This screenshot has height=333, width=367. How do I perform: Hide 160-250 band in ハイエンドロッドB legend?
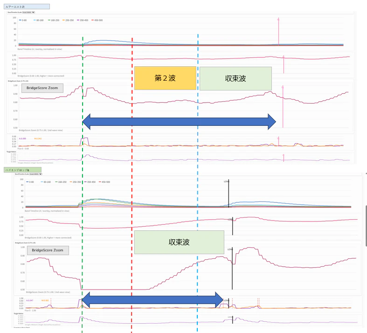pos(61,182)
